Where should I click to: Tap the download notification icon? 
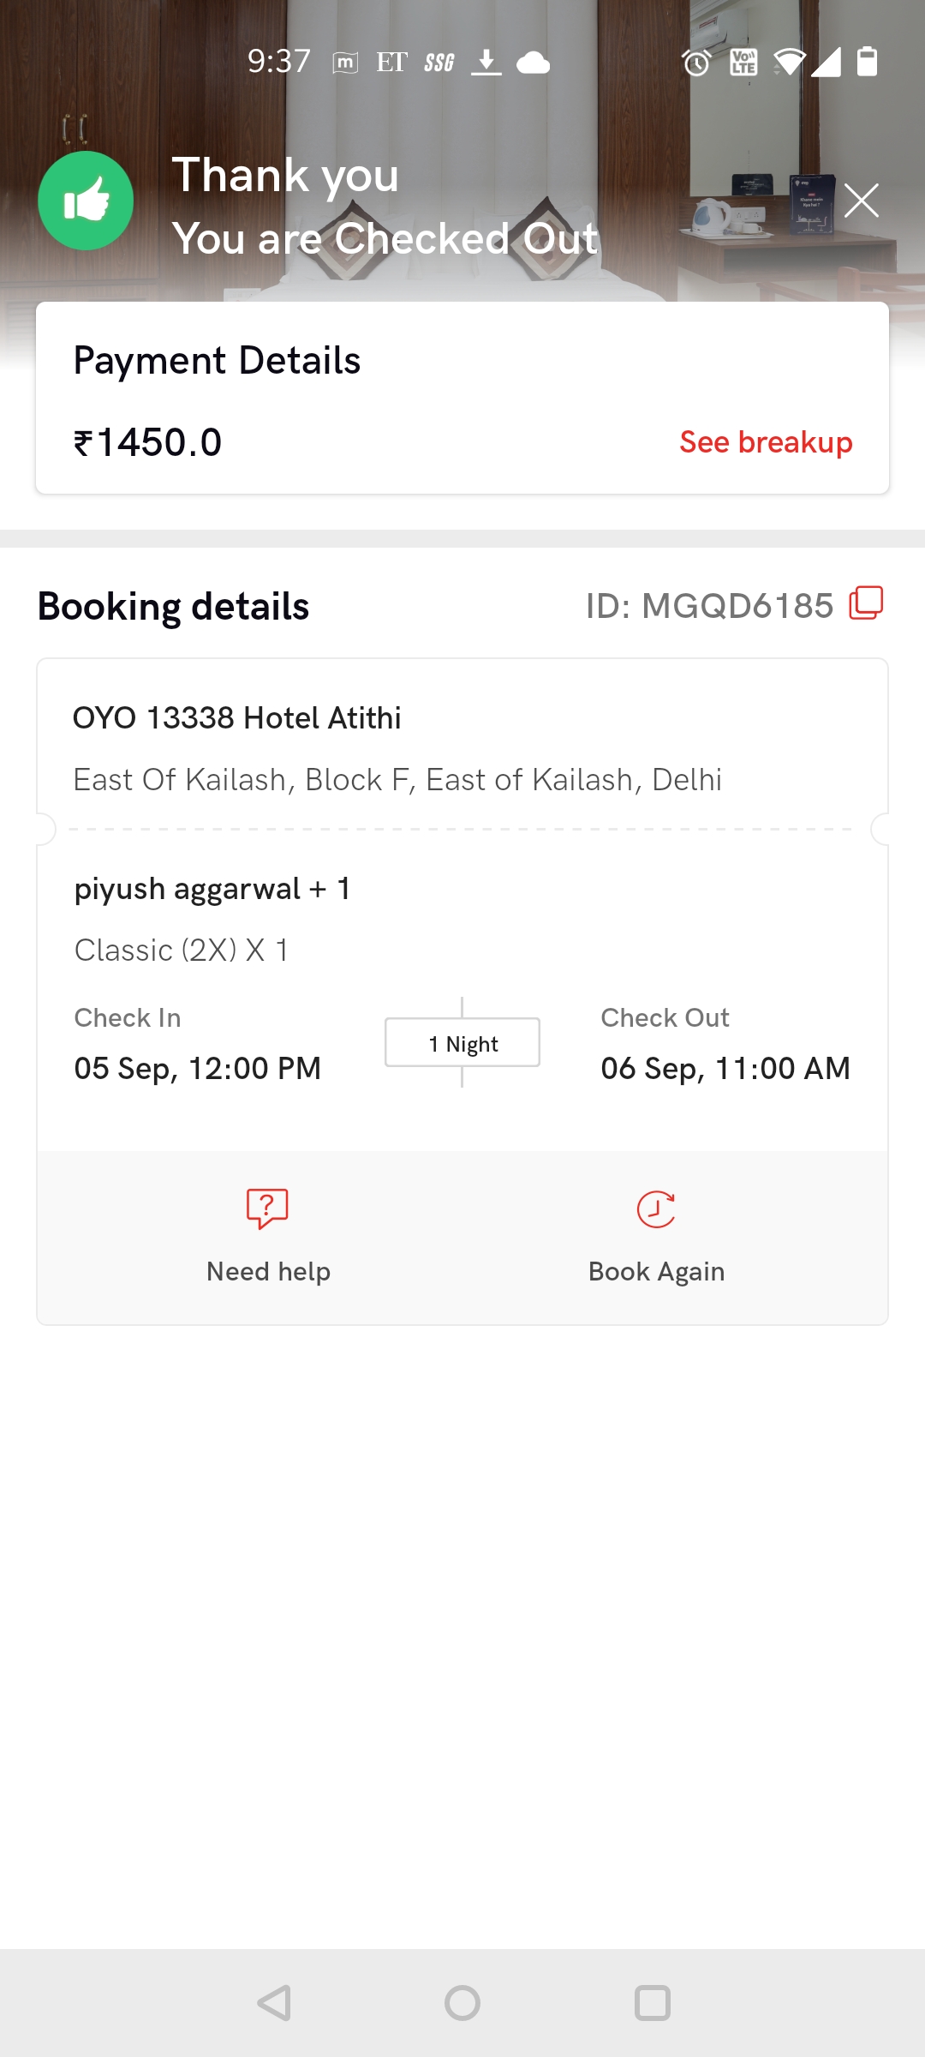pyautogui.click(x=486, y=62)
